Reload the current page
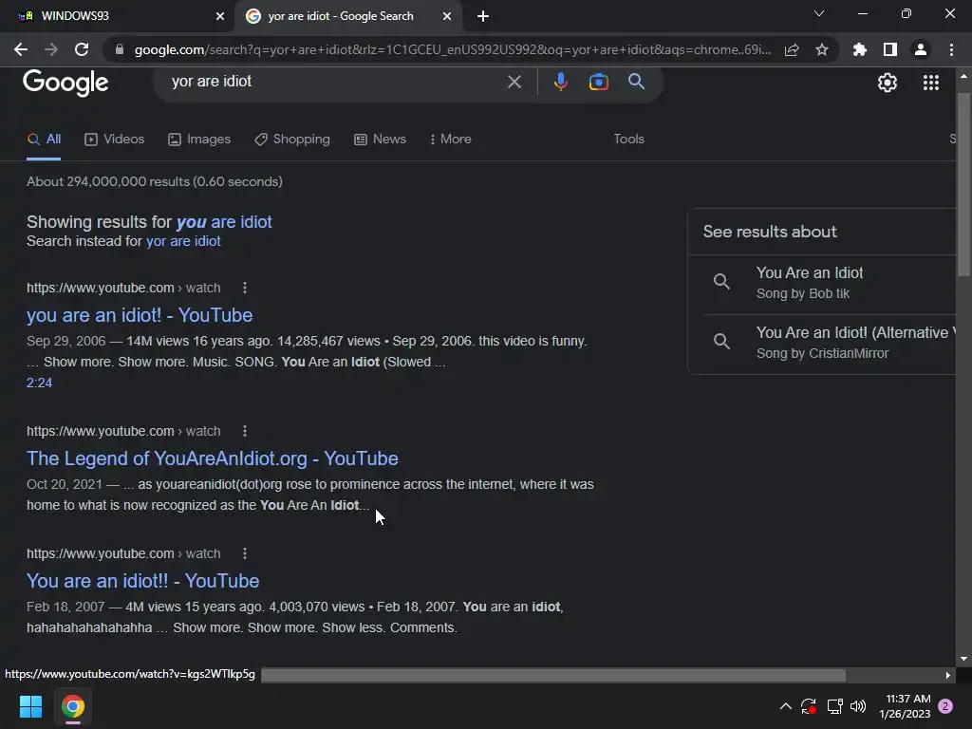The width and height of the screenshot is (972, 729). coord(82,49)
